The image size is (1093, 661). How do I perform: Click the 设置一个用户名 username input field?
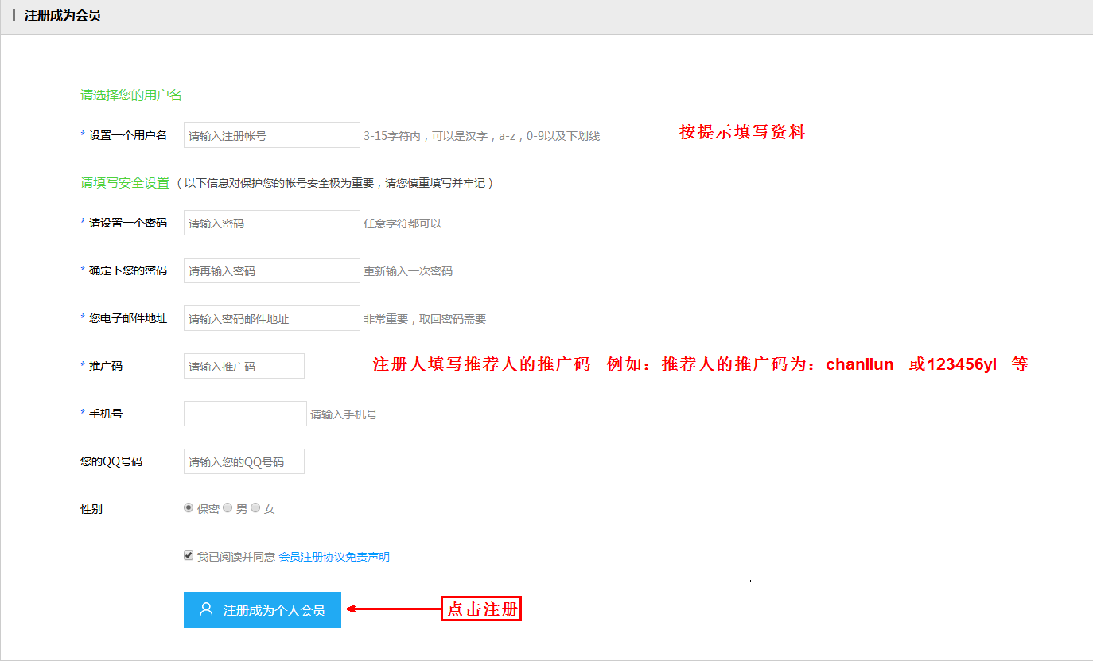[271, 135]
